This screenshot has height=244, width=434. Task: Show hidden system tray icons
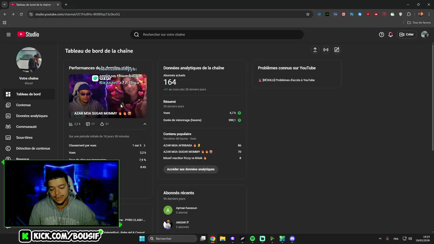[x=380, y=239]
